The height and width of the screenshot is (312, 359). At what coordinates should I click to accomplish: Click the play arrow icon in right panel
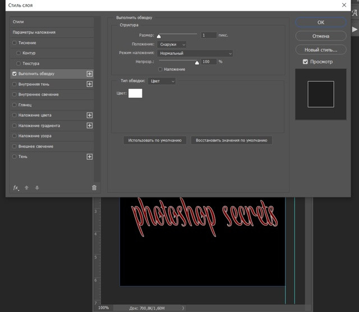[x=355, y=29]
